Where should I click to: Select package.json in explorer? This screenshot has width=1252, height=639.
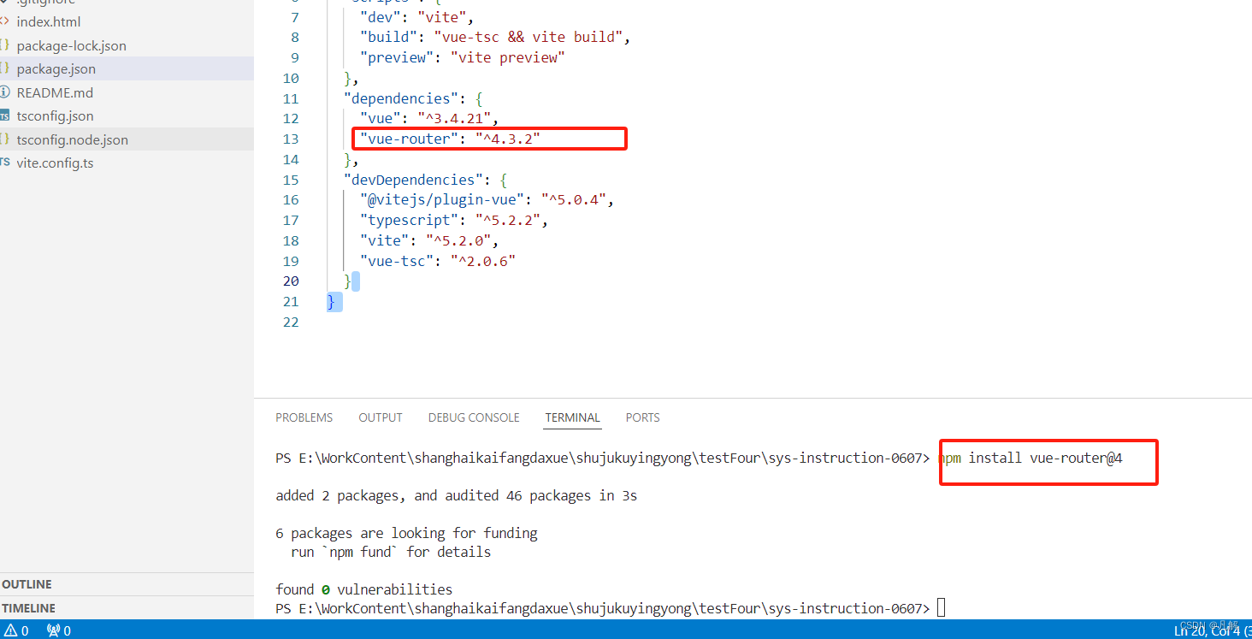click(56, 68)
